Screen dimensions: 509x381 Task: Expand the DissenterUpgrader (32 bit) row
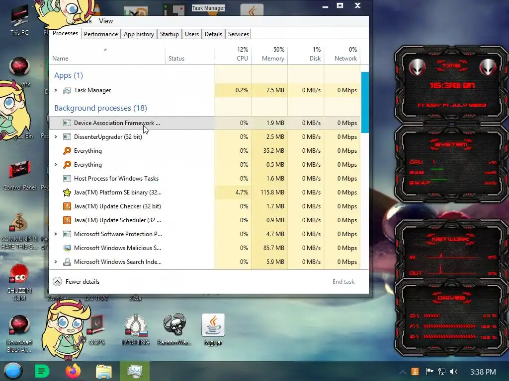pyautogui.click(x=56, y=137)
